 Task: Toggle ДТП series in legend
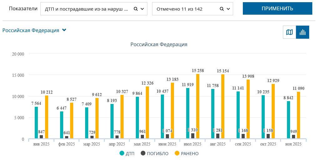(127, 154)
